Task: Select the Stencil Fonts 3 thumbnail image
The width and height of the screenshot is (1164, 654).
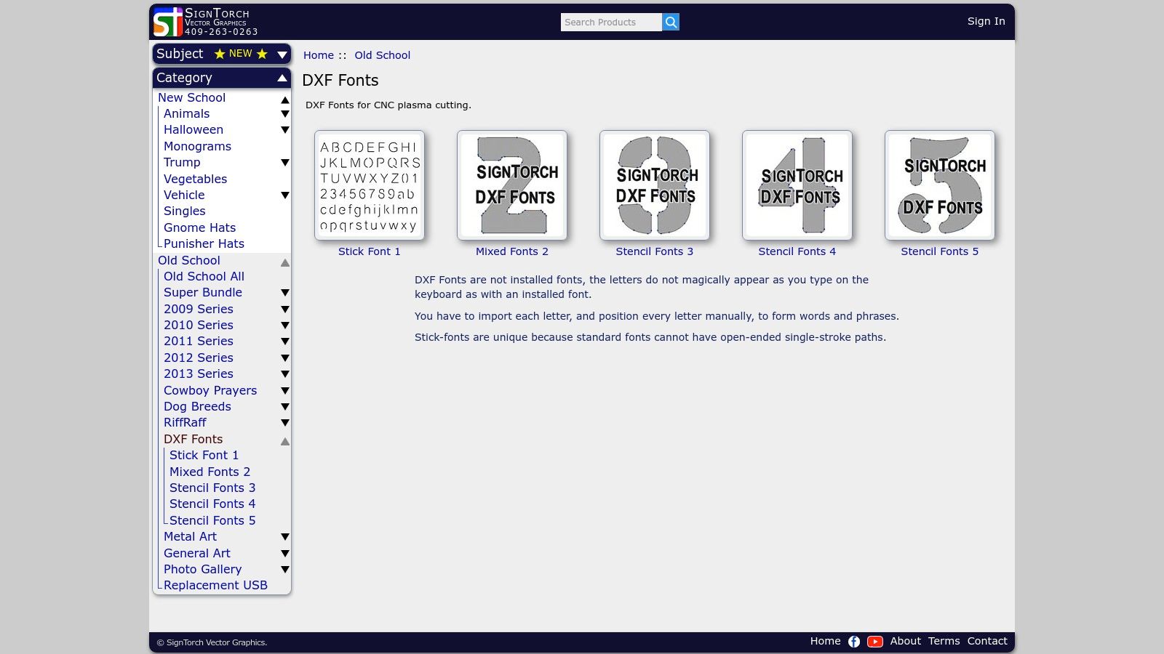Action: [655, 185]
